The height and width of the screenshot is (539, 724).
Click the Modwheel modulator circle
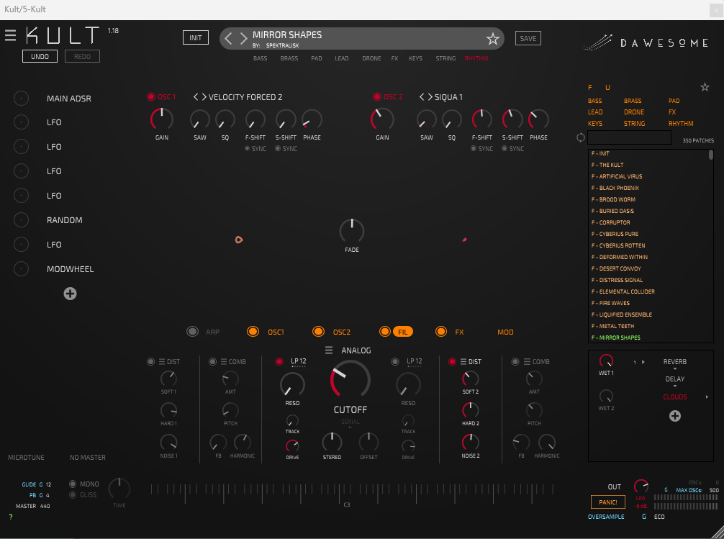(x=22, y=269)
